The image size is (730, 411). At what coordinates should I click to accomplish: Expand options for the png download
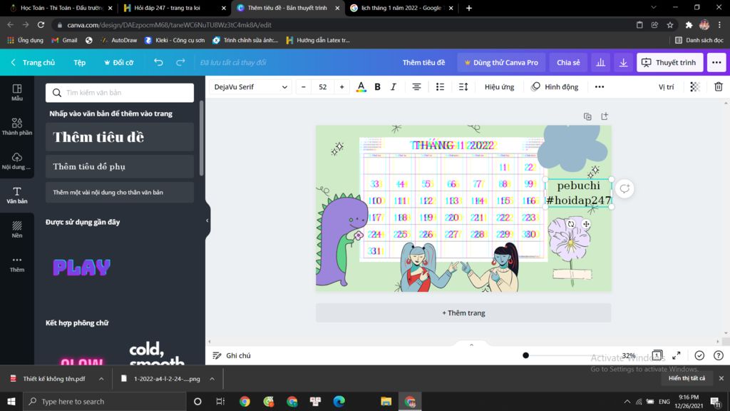point(212,379)
